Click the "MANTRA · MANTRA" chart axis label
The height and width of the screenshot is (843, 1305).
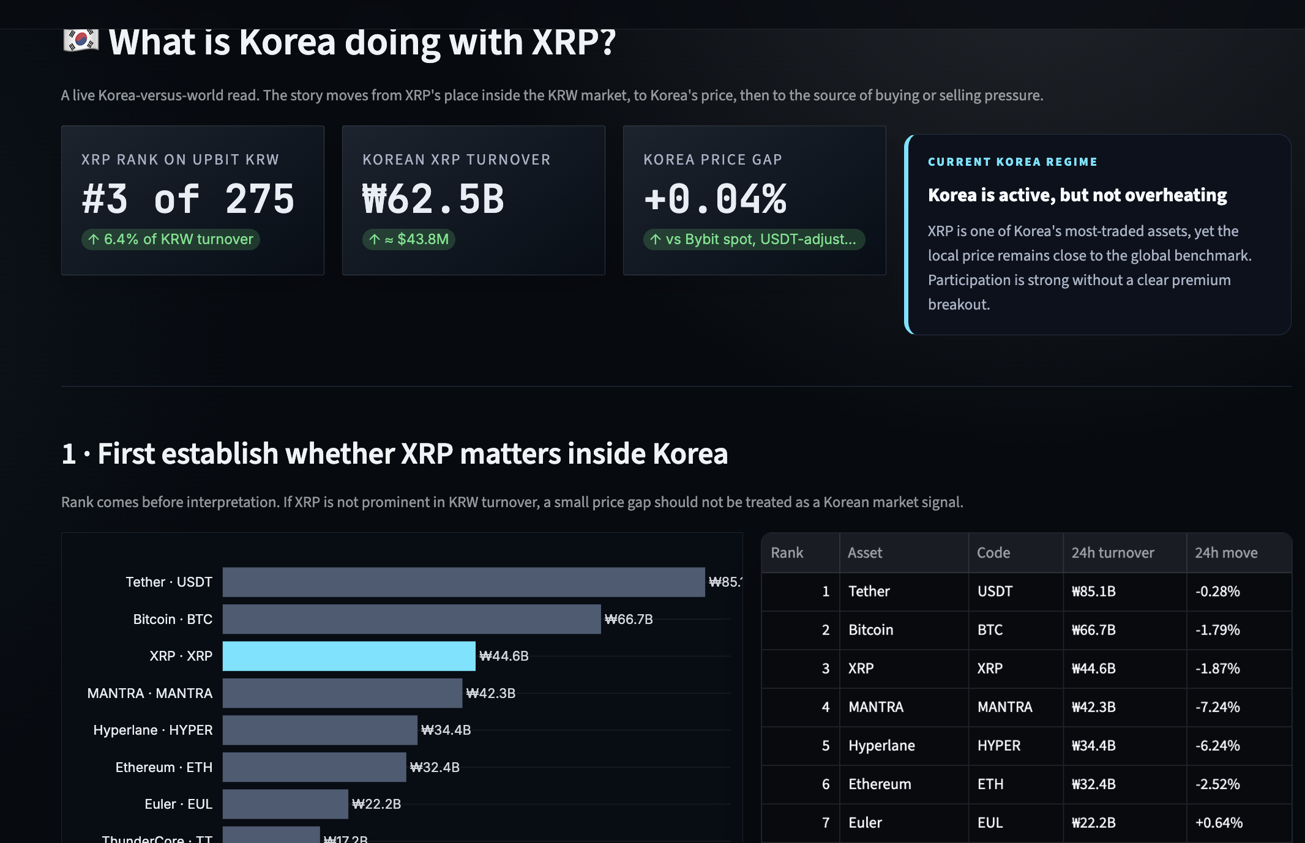(x=150, y=693)
